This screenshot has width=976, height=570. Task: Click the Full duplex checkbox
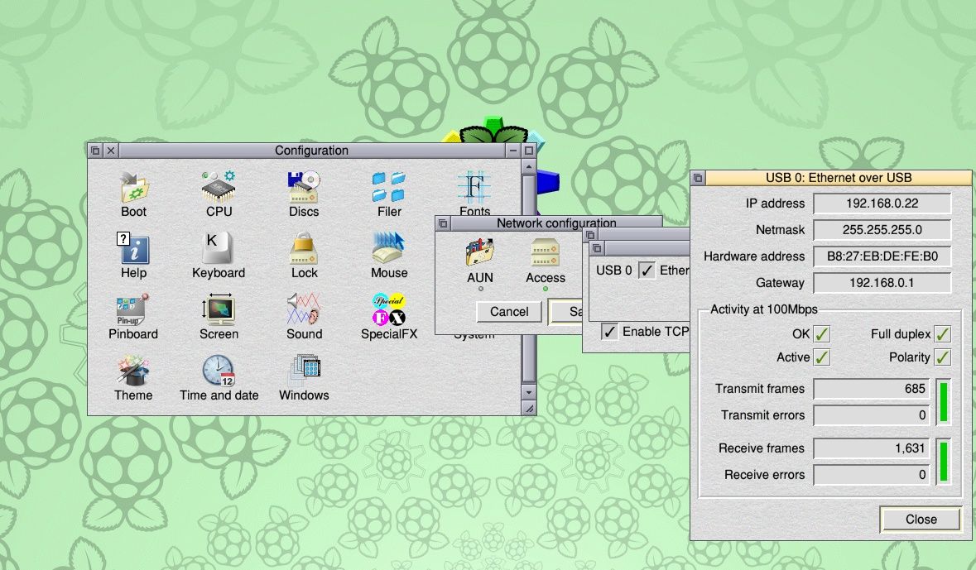pyautogui.click(x=942, y=334)
